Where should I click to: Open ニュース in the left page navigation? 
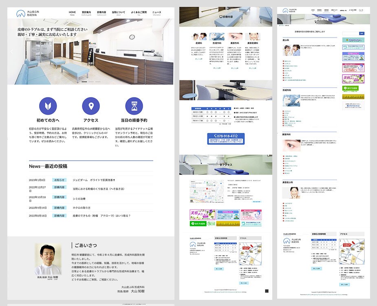157,13
